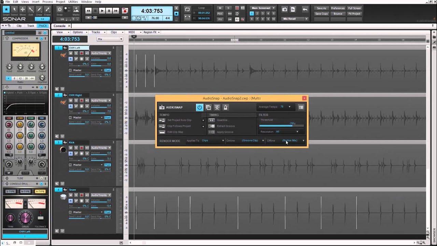Screen dimensions: 437x246
Task: Open the Average Tempo dropdown
Action: (x=290, y=107)
